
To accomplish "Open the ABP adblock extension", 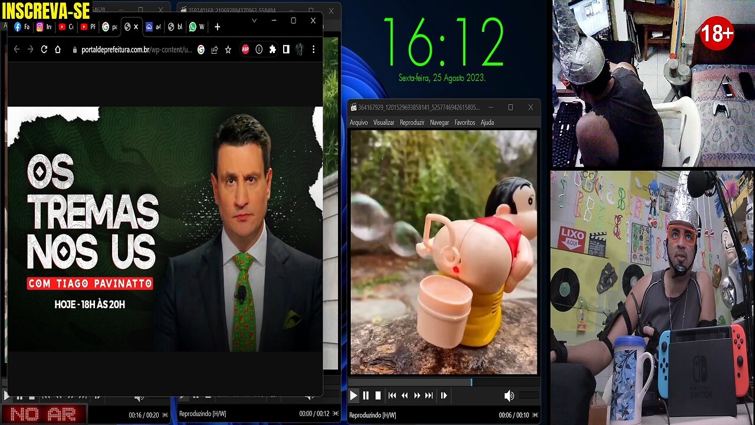I will point(245,50).
